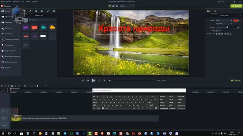Zoom out timeline with minus button
Viewport: 243px width, 136px height.
29,86
